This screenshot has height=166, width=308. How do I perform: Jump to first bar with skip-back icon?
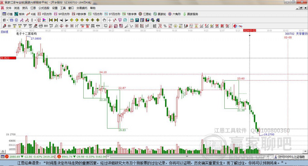51,20
